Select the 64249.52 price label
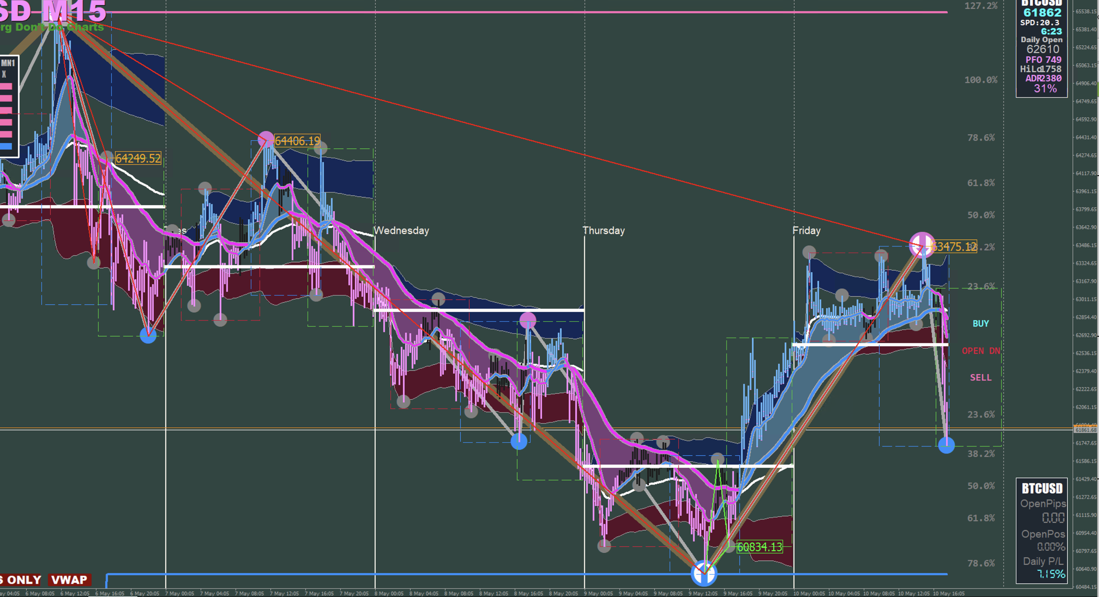 pyautogui.click(x=138, y=158)
